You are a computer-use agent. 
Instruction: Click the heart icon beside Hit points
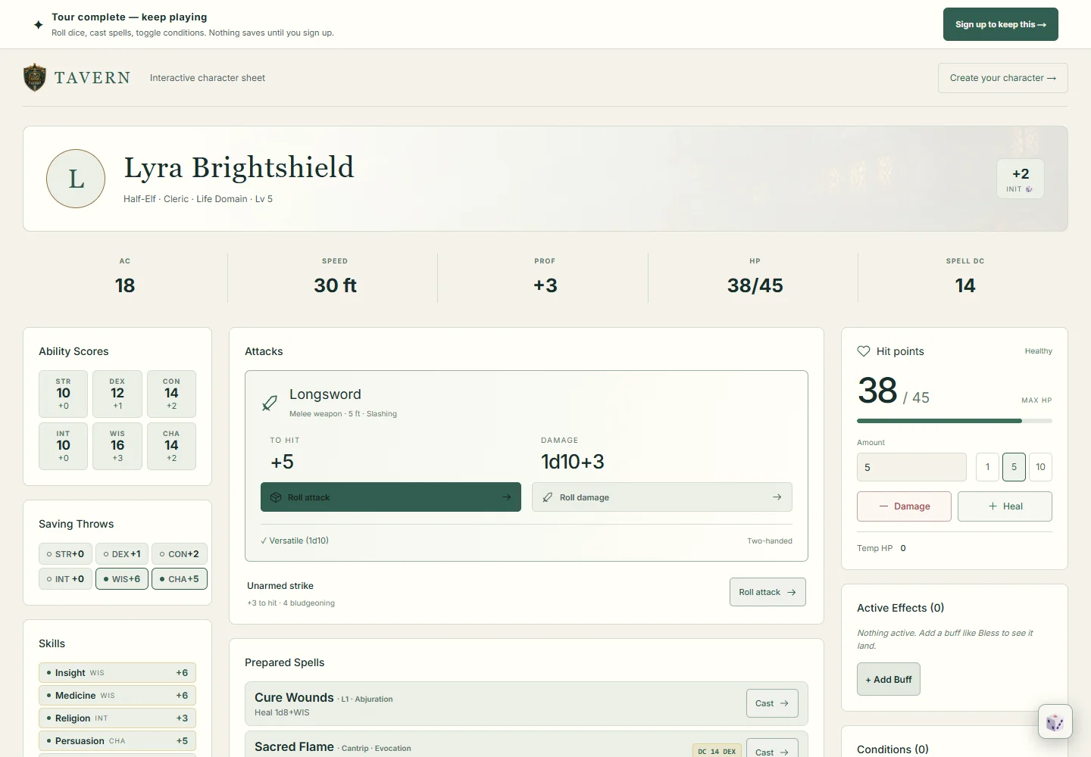[x=864, y=351]
